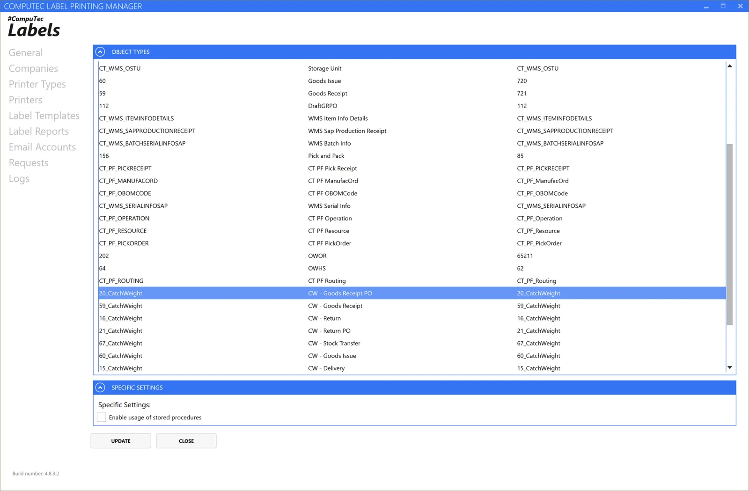749x491 pixels.
Task: Navigate to Label Templates
Action: [x=44, y=116]
